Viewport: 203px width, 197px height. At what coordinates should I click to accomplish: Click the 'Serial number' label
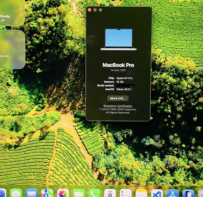click(106, 86)
